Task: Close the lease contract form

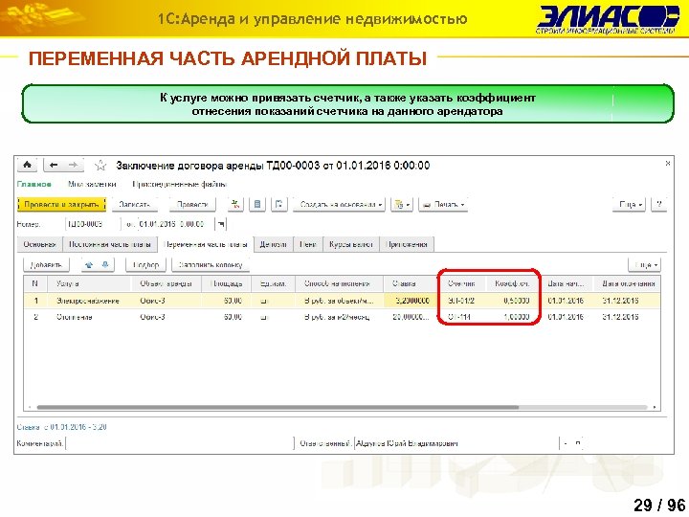Action: [668, 163]
